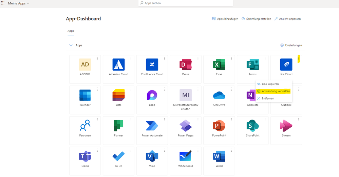Image resolution: width=339 pixels, height=177 pixels.
Task: Open more options for Outlook tile
Action: click(299, 89)
